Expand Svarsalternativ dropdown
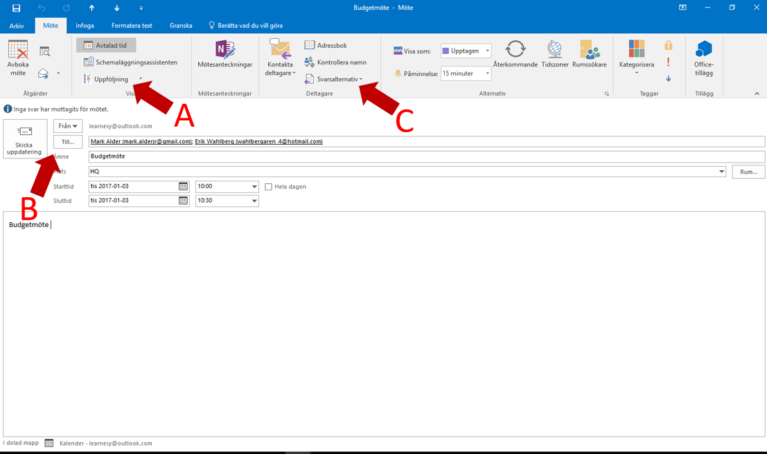Screen dimensions: 767x454 [333, 79]
